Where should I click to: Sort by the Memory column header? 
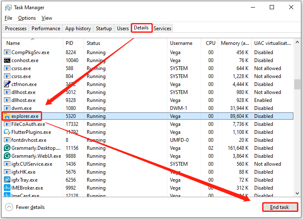[235, 43]
